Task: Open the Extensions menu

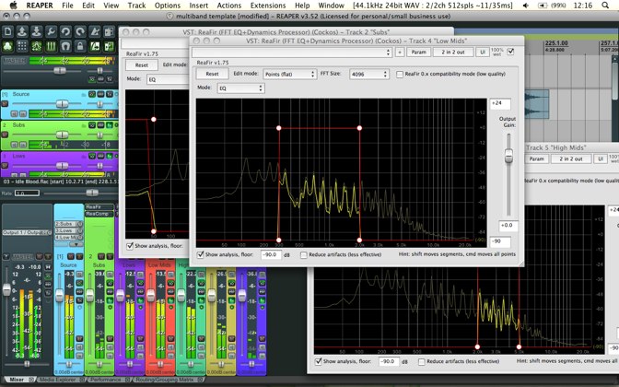Action: point(268,6)
